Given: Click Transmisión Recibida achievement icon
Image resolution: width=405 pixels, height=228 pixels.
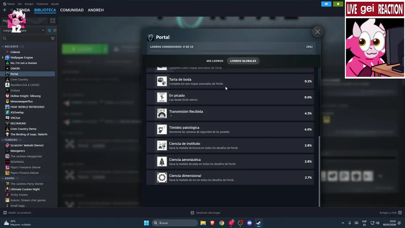Looking at the screenshot, I should point(162,113).
